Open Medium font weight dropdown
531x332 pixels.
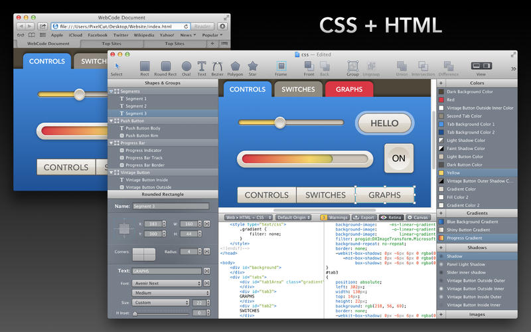171,293
